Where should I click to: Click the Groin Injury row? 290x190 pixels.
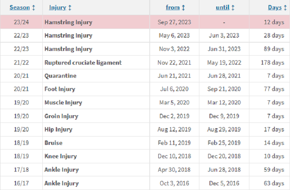(x=145, y=116)
